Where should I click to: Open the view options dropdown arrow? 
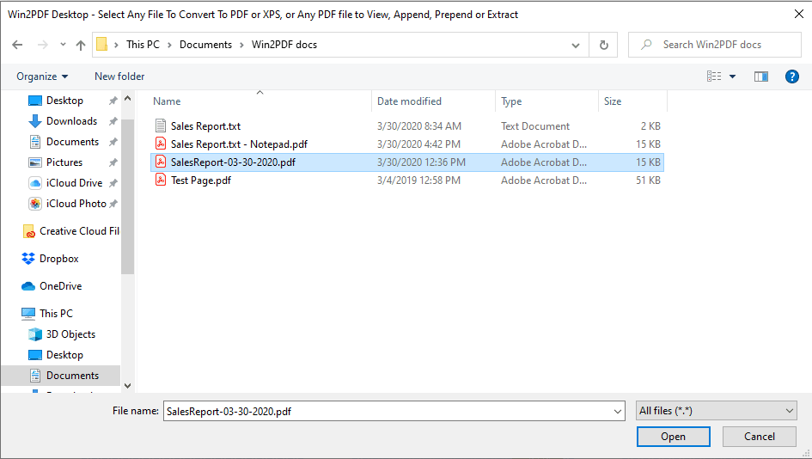(x=732, y=76)
